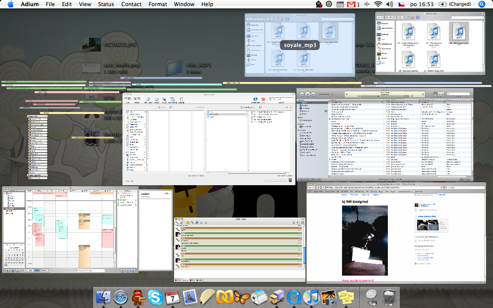Select '06 - King Cesar.mp3' in right soyale_mp3 window
493x308 pixels.
click(x=459, y=32)
